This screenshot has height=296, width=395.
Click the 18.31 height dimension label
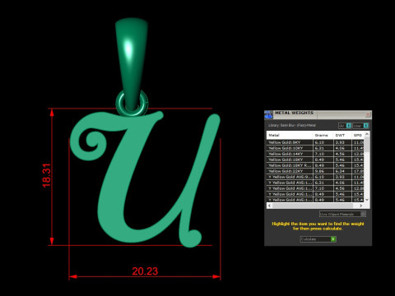coord(46,175)
